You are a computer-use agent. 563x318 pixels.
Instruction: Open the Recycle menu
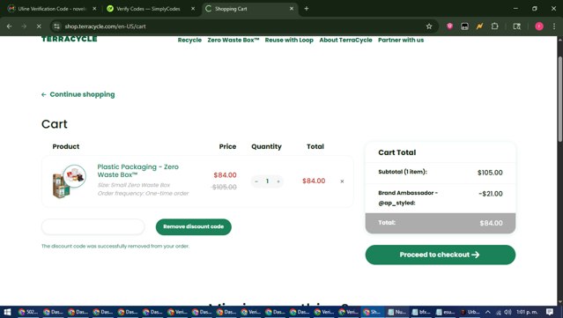click(189, 40)
